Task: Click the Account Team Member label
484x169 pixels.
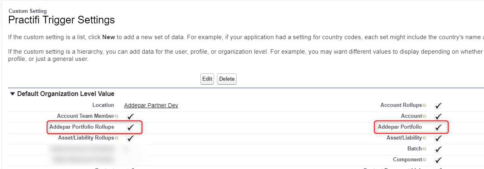Action: [86, 116]
